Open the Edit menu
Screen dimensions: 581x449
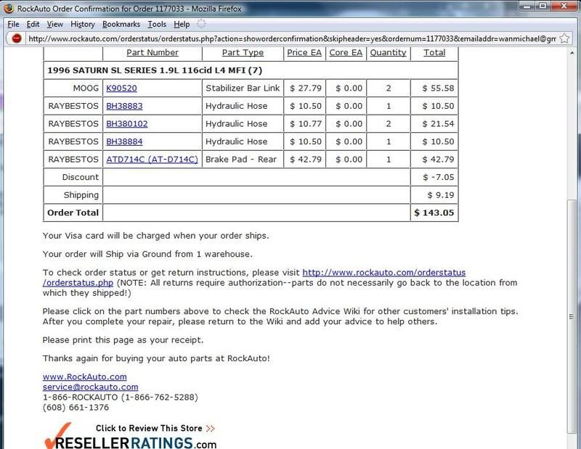click(x=33, y=24)
